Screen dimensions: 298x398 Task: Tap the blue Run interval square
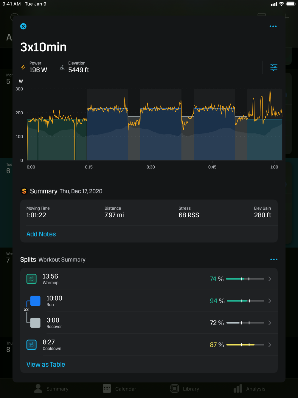[35, 301]
